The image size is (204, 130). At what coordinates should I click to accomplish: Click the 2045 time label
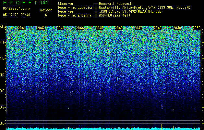99,28
